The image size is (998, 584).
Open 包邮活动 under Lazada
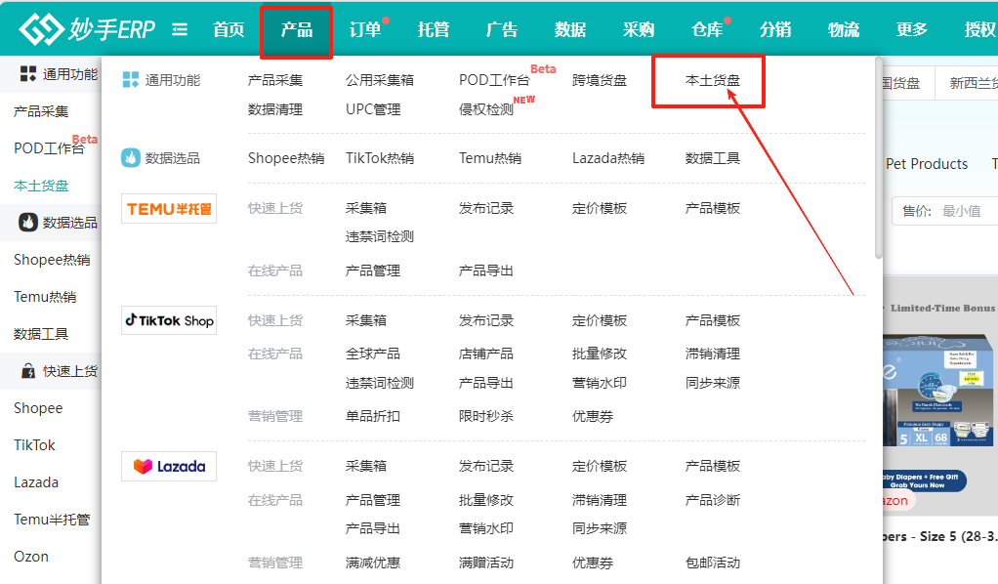[713, 563]
